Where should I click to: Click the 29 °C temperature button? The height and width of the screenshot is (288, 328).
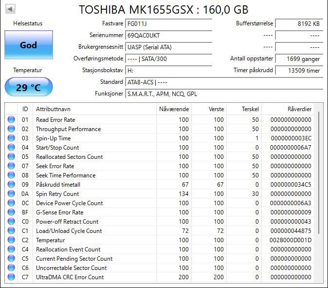tap(29, 87)
